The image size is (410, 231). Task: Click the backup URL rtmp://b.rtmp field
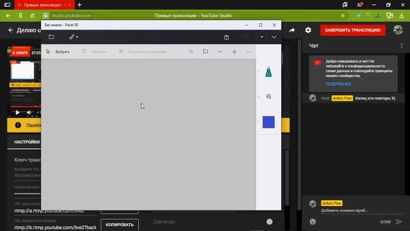click(x=55, y=228)
